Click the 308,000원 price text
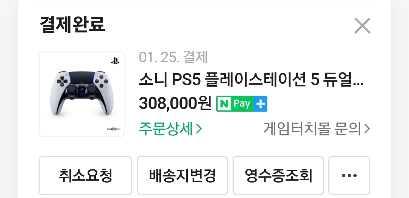The height and width of the screenshot is (198, 409). pos(175,104)
